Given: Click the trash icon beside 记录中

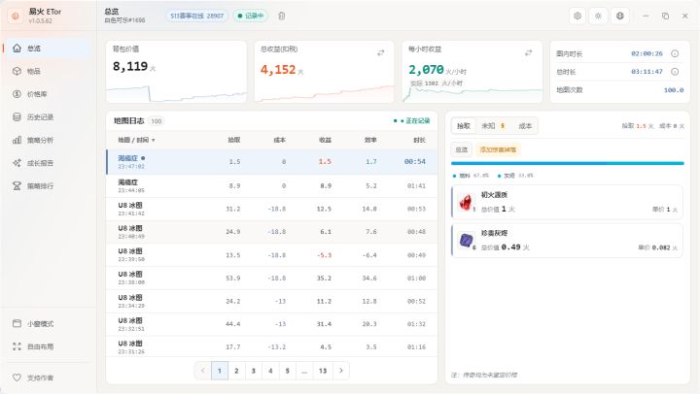Looking at the screenshot, I should [282, 16].
